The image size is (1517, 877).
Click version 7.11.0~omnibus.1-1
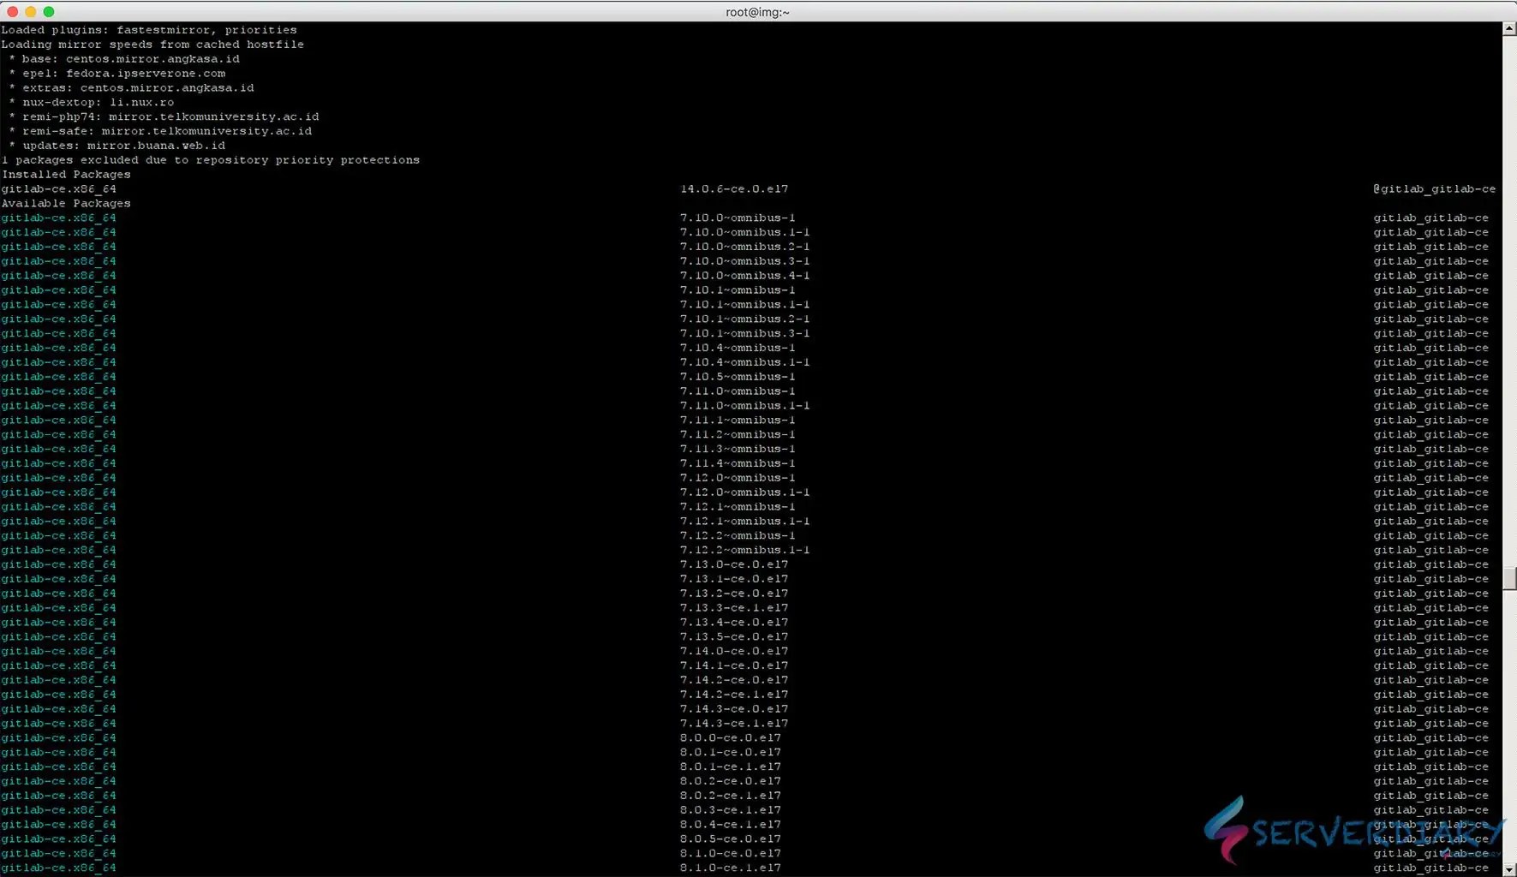pos(744,406)
